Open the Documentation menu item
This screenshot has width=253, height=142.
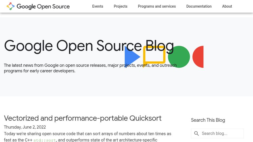(199, 6)
